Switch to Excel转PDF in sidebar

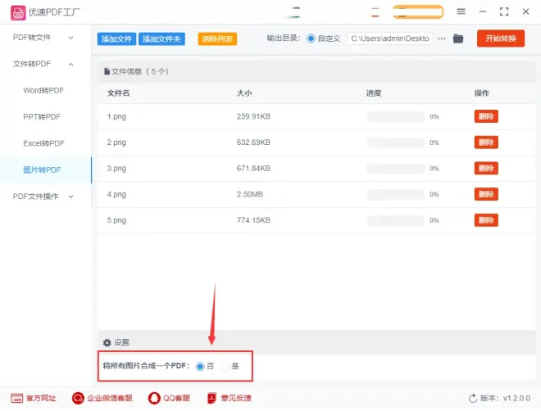(x=43, y=143)
